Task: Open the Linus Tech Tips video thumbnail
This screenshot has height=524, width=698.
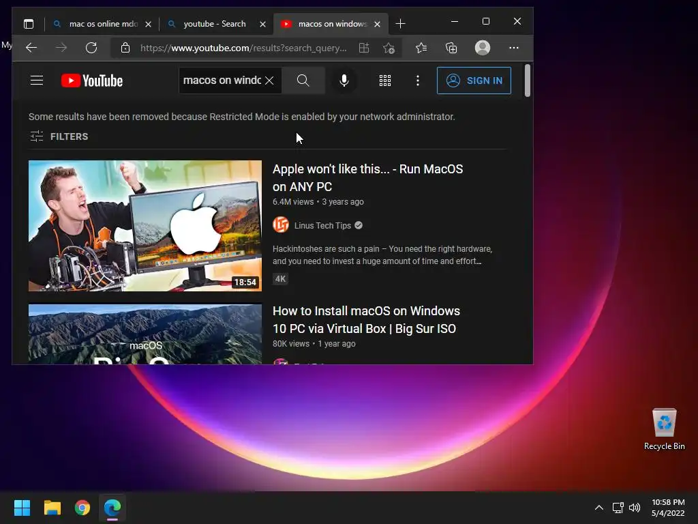Action: [x=145, y=226]
